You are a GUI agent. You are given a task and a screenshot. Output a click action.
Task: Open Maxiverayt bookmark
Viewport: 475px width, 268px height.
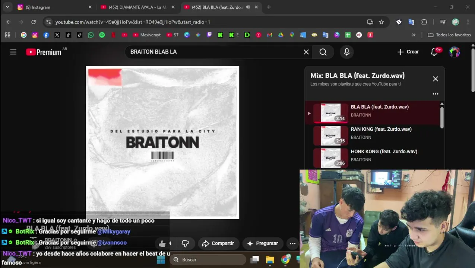coord(147,35)
